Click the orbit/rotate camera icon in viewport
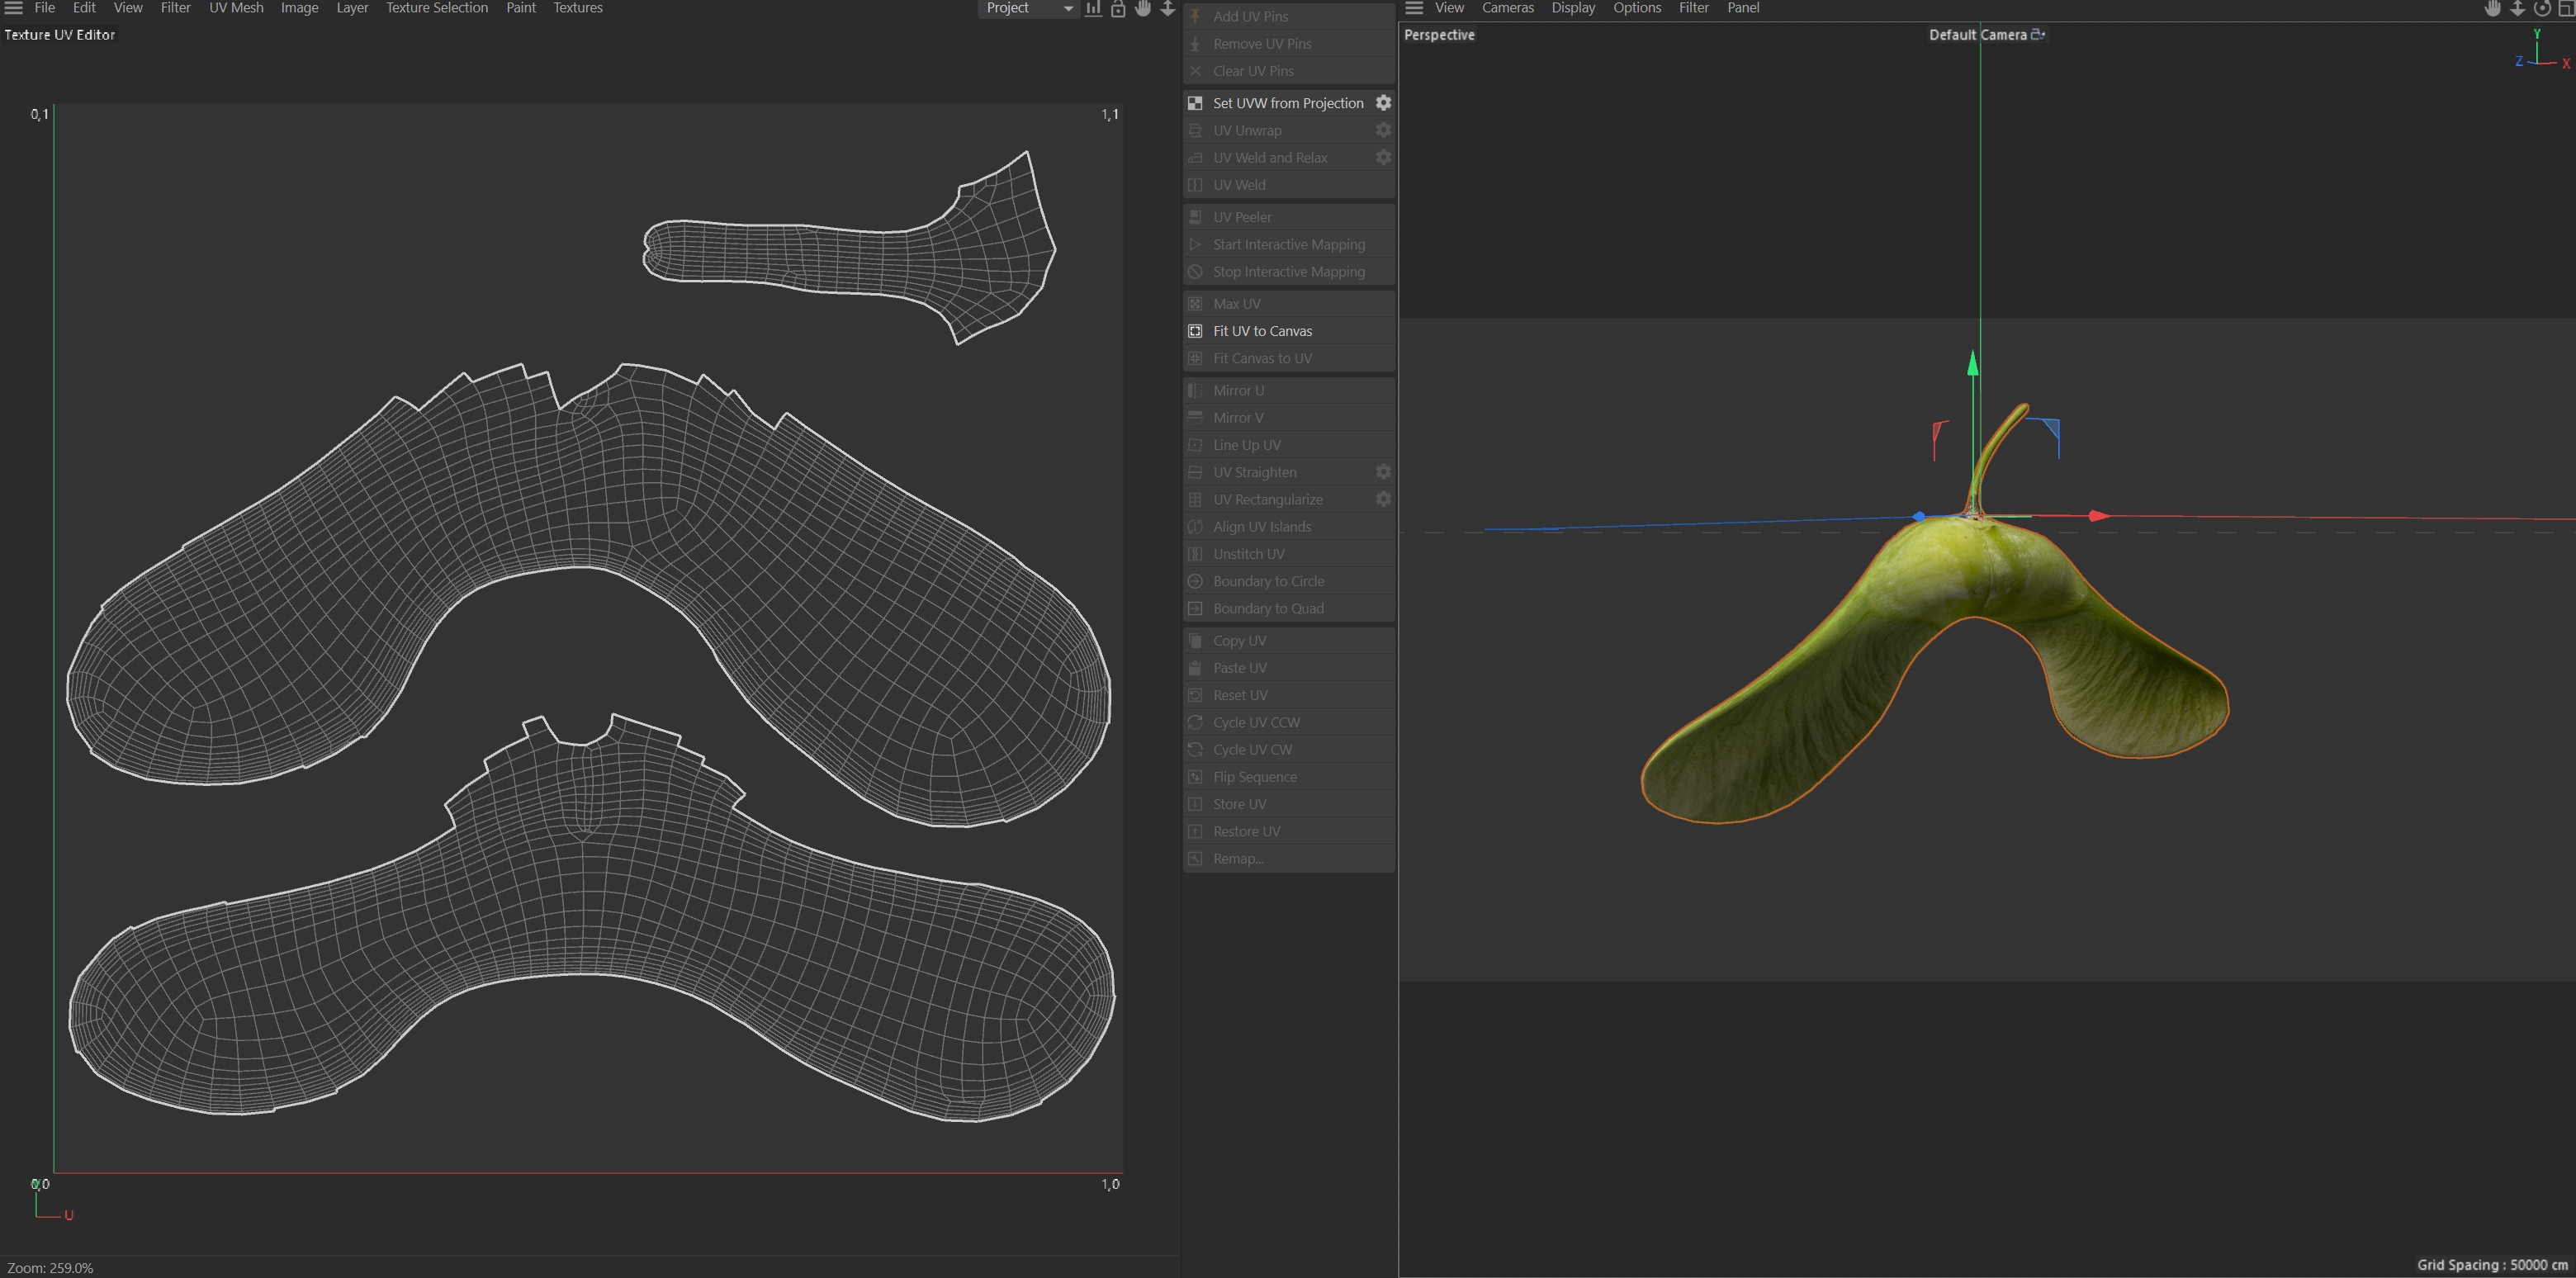Screen dimensions: 2576x1278 [2542, 8]
